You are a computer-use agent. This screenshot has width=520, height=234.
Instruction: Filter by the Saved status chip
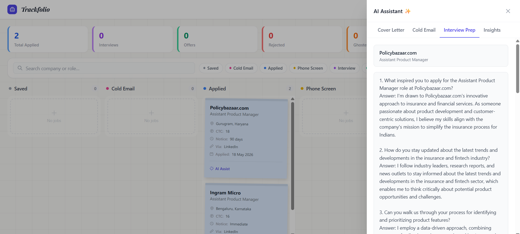[x=211, y=68]
